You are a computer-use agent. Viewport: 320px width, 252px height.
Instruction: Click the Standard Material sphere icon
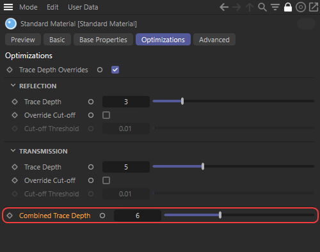[11, 24]
